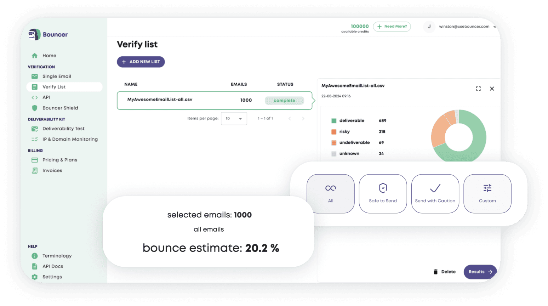548x306 pixels.
Task: Select the Send with Caution filter card
Action: (435, 194)
